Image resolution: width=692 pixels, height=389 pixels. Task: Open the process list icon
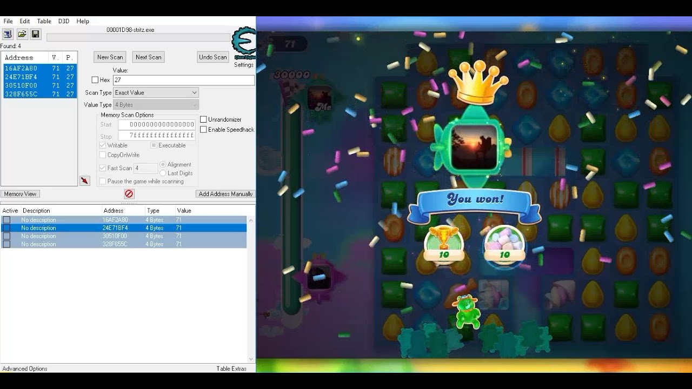tap(8, 34)
